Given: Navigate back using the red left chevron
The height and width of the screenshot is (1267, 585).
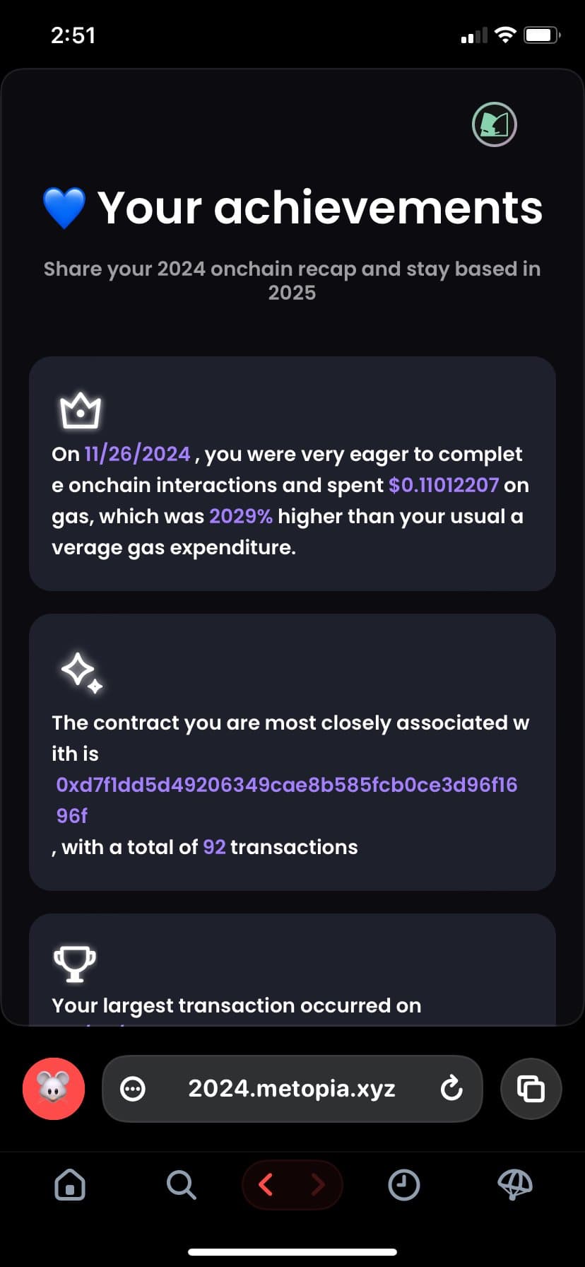Looking at the screenshot, I should point(267,1185).
